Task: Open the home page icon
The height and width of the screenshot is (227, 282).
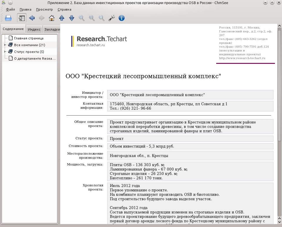Action: coord(52,18)
